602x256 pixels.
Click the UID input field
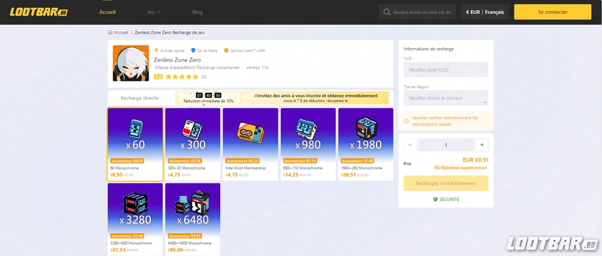446,69
